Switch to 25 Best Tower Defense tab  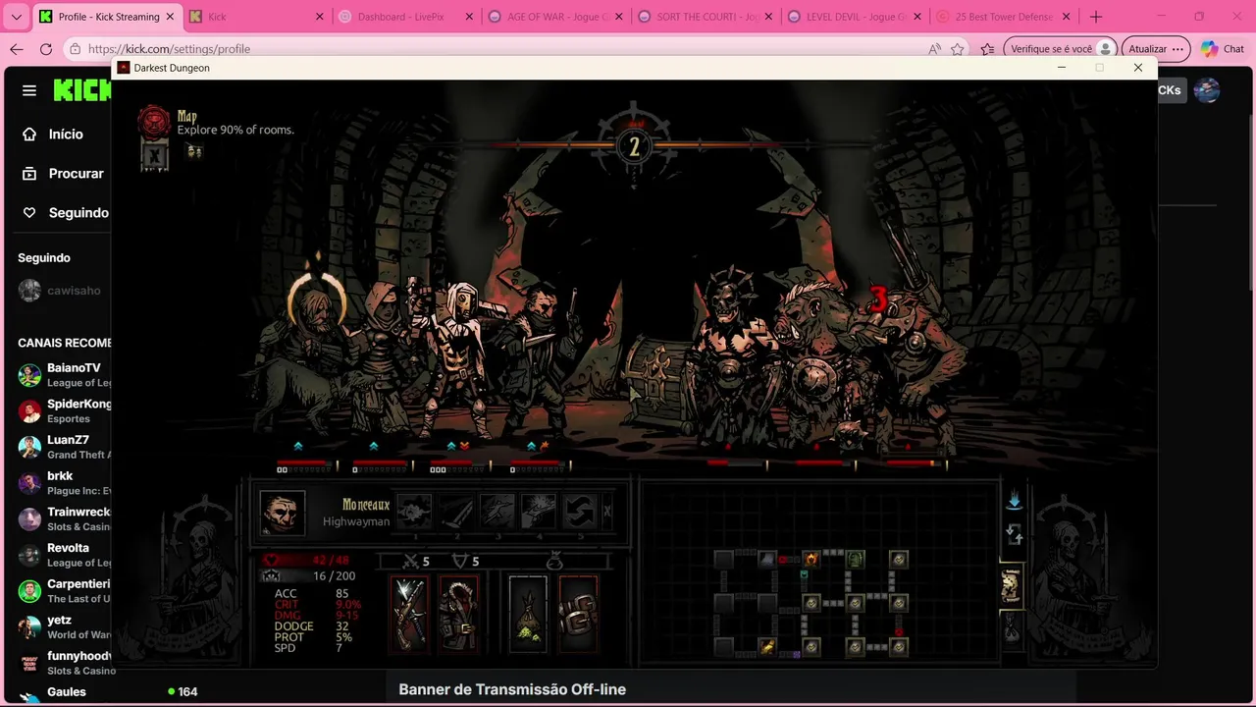coord(1003,17)
